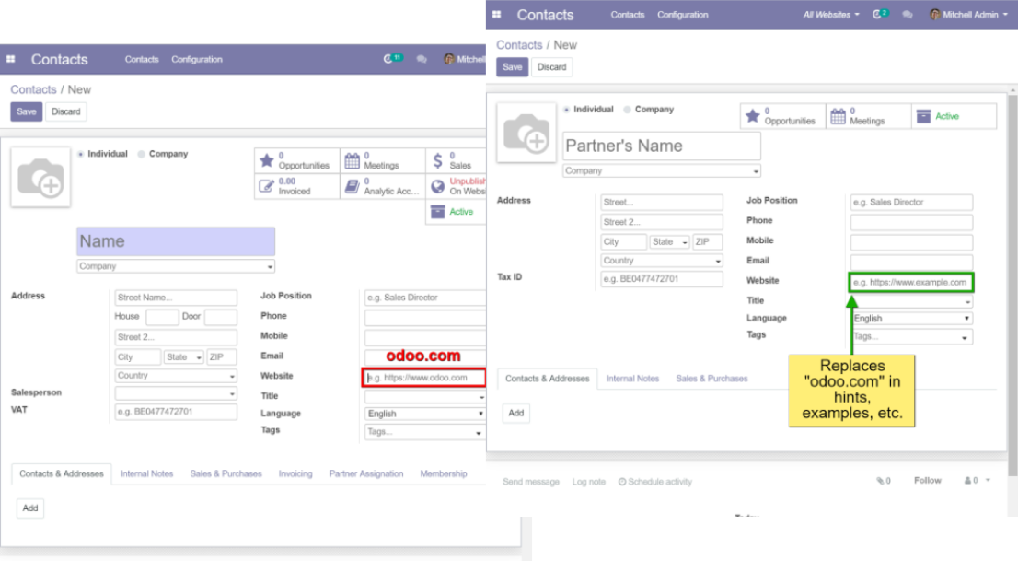
Task: Select Individual radio in right window
Action: coord(567,110)
